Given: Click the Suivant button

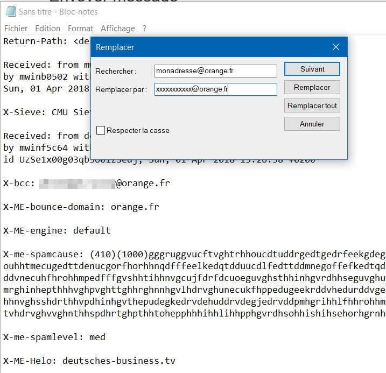Looking at the screenshot, I should coord(312,69).
